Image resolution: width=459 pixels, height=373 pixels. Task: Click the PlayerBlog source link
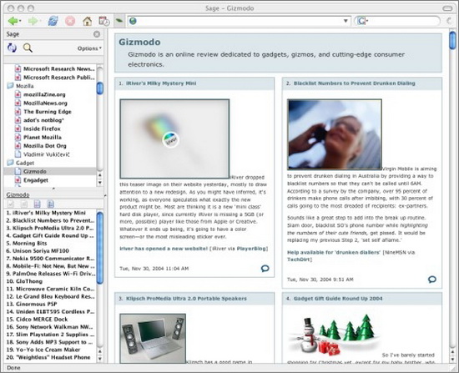tap(251, 249)
